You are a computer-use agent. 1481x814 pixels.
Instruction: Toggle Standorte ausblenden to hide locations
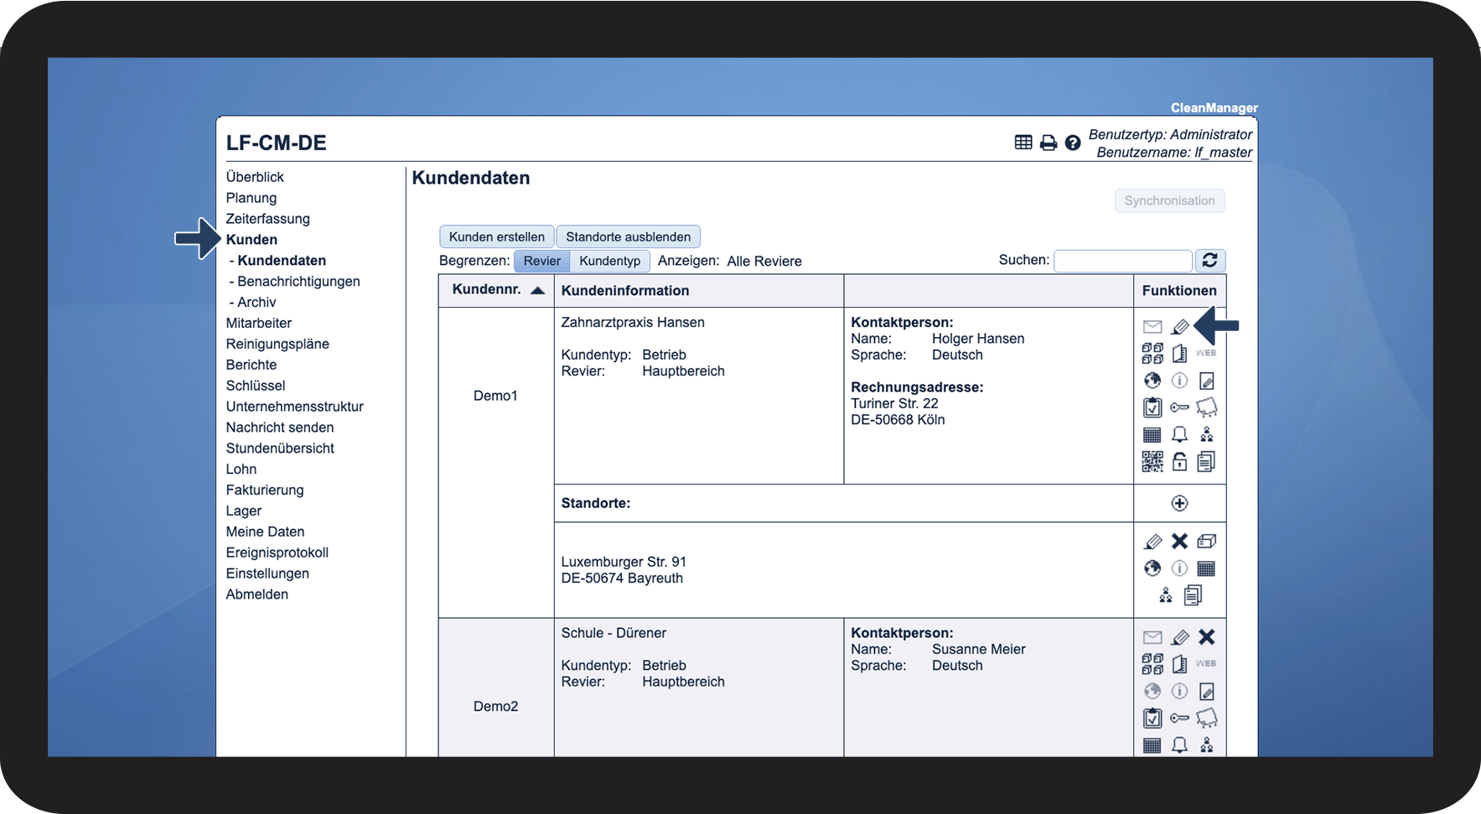tap(628, 236)
